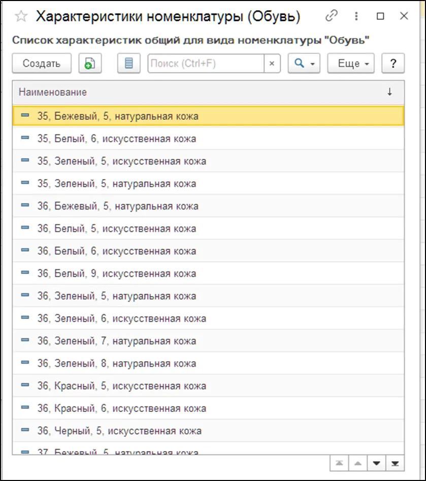Open help with question mark button

tap(392, 63)
